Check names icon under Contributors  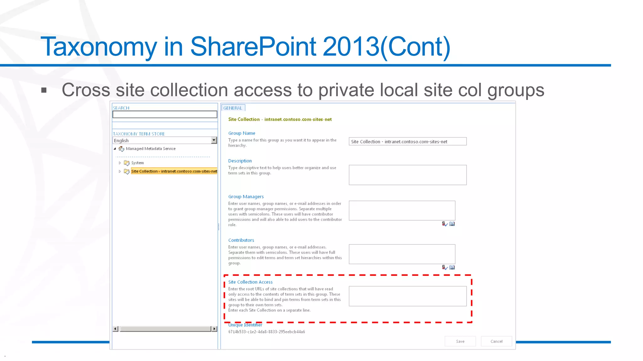(445, 267)
